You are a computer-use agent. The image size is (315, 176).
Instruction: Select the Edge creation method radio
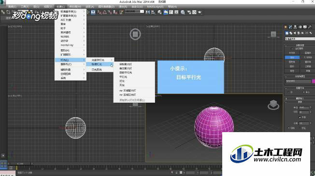[288, 92]
